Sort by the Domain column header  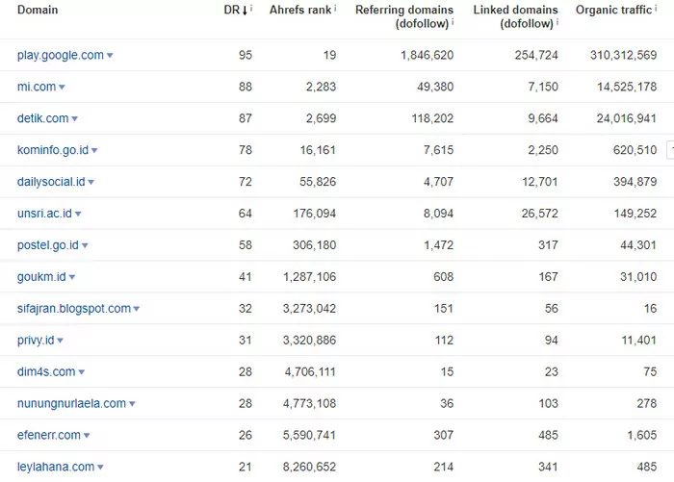coord(38,10)
